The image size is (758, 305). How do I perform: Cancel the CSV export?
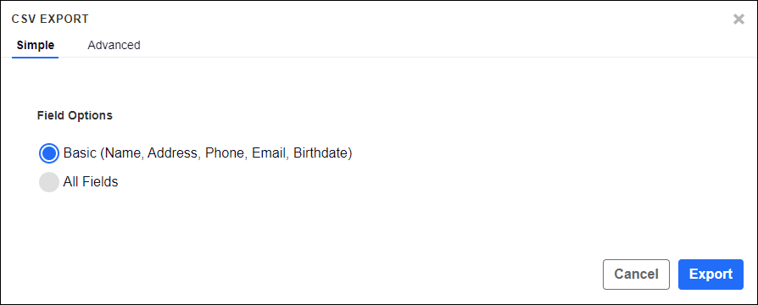point(636,274)
